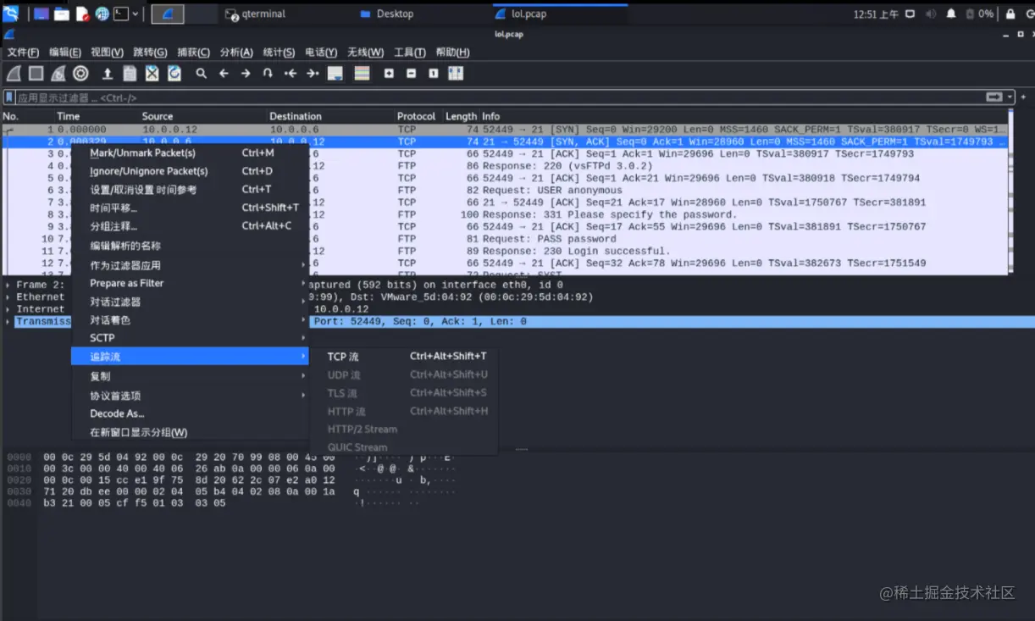Click the volume icon in system tray

(931, 14)
